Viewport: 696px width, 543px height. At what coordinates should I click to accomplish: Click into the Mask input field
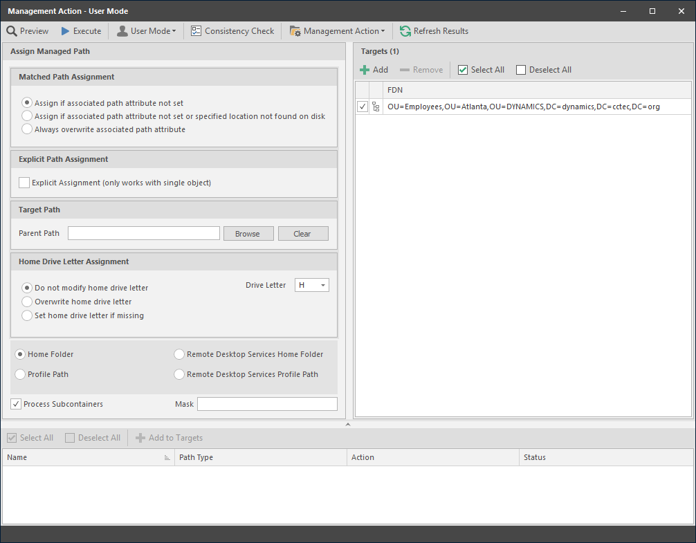(267, 404)
